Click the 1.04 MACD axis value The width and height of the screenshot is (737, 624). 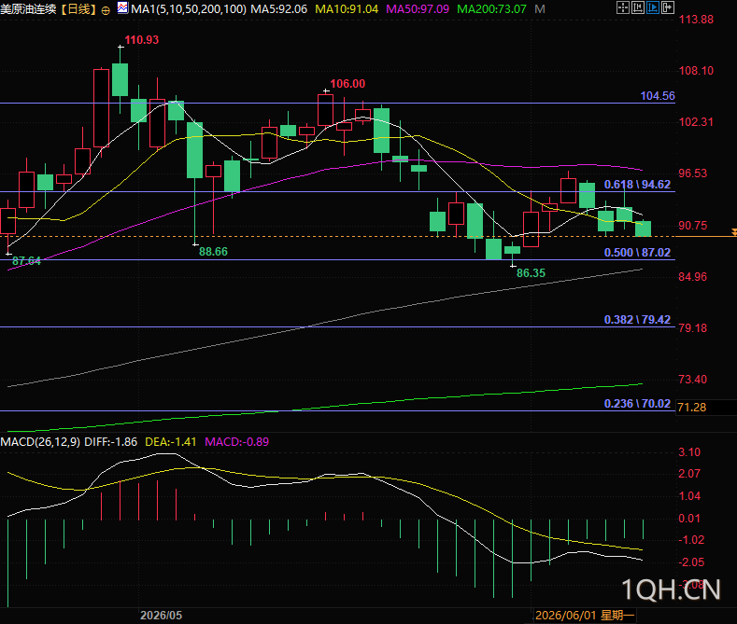pyautogui.click(x=689, y=496)
